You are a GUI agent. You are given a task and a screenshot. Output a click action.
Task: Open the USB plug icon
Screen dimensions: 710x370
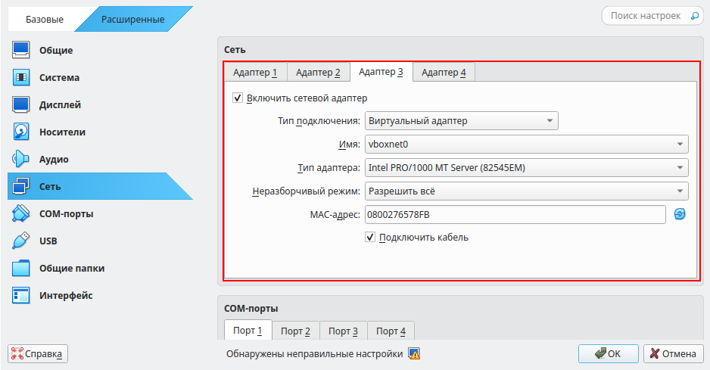pos(21,241)
